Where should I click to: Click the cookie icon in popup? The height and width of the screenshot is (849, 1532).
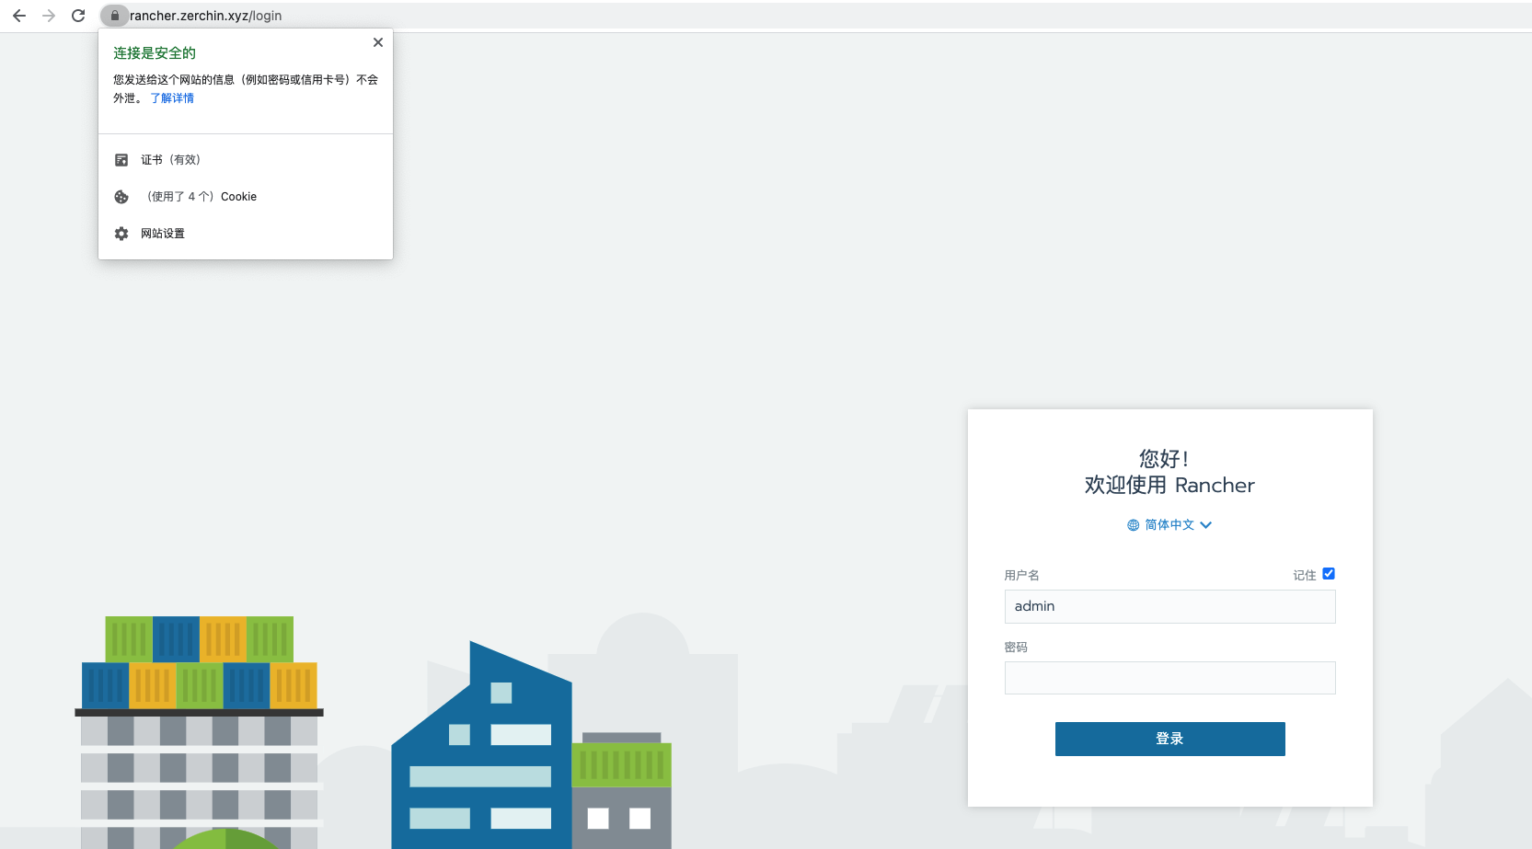121,197
